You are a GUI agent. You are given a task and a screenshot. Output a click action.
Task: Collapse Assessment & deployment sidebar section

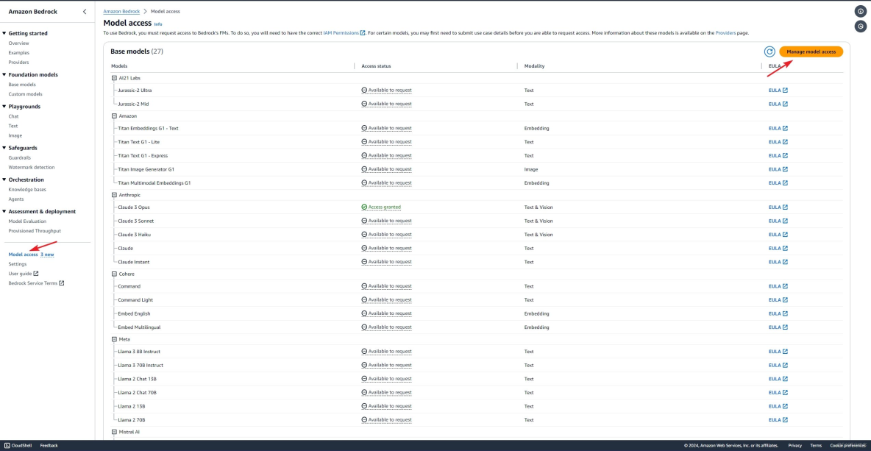[x=4, y=211]
